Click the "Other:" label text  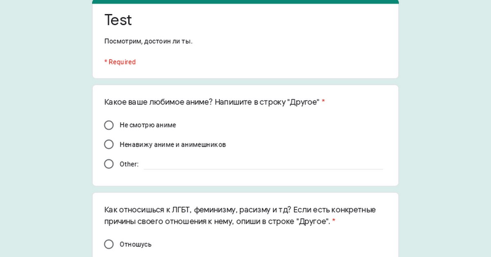coord(129,164)
